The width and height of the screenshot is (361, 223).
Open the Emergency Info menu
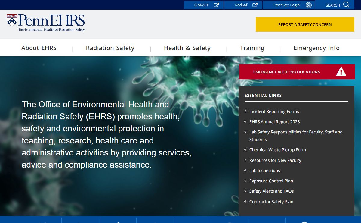pyautogui.click(x=316, y=48)
